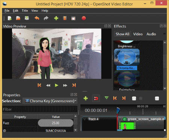Click the Effects panel scrollbar up arrow

[x=165, y=42]
